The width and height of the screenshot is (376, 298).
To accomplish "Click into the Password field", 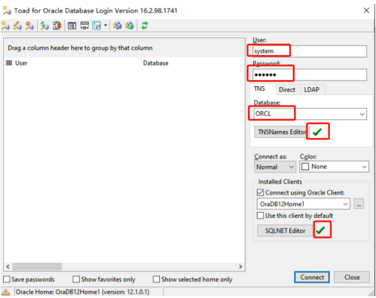I will 310,74.
